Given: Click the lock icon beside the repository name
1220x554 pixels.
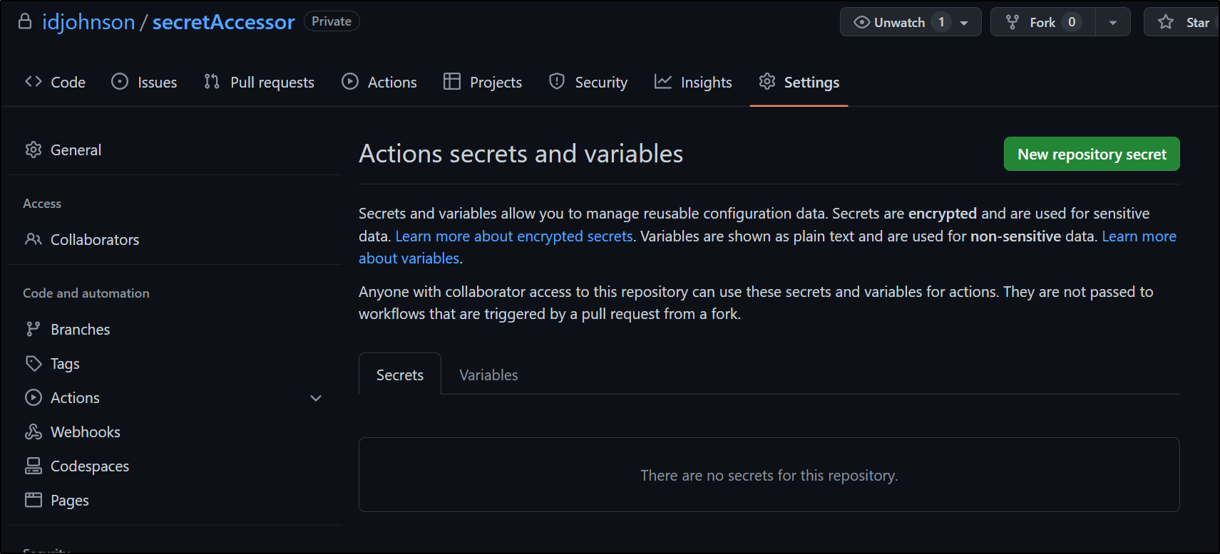Looking at the screenshot, I should click(x=25, y=21).
